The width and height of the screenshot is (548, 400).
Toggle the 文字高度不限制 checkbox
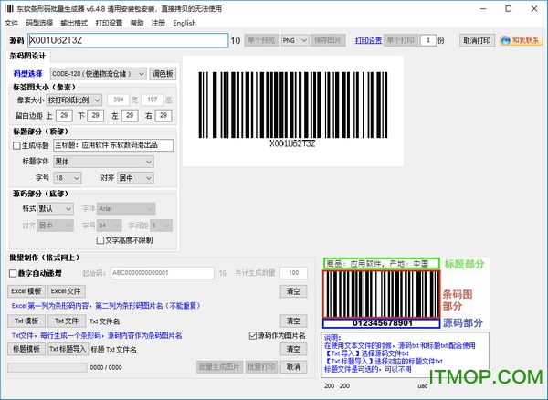(100, 240)
